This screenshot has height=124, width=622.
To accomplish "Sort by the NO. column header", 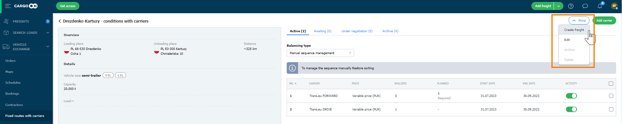I will coord(293,83).
